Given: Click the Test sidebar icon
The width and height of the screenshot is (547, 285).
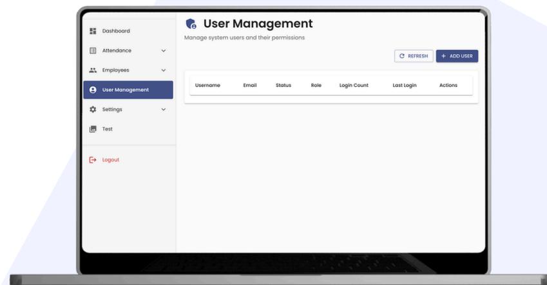Looking at the screenshot, I should click(x=93, y=129).
